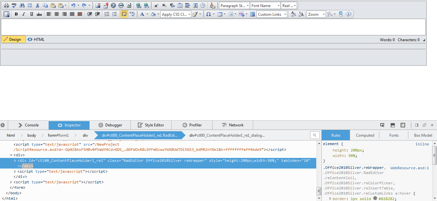
Task: Click the #828282 border color swatch
Action: tap(375, 198)
